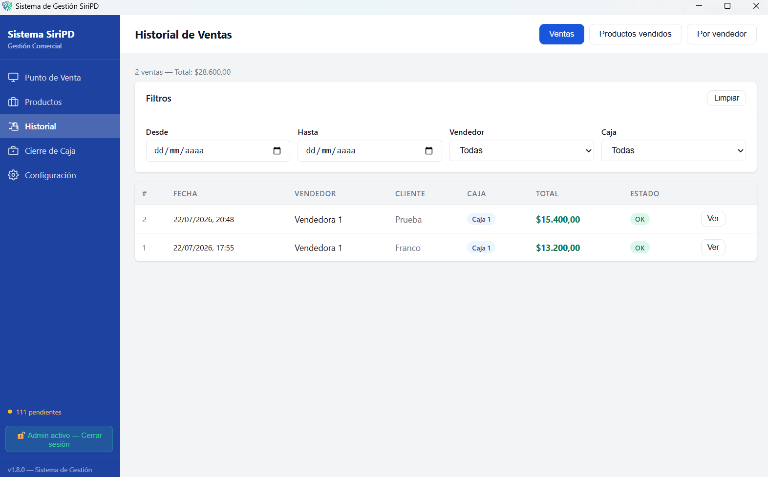Click total $15.400,00
The image size is (768, 477).
tap(558, 220)
